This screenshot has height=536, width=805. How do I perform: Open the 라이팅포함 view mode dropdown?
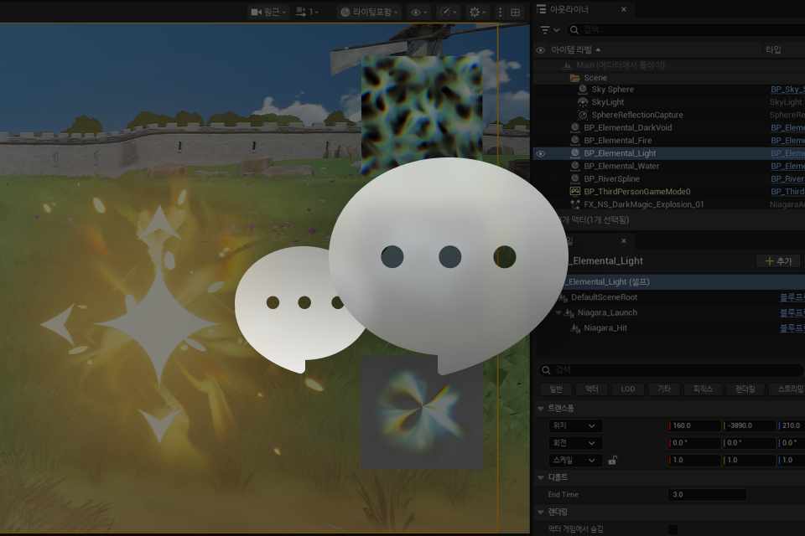(x=369, y=12)
